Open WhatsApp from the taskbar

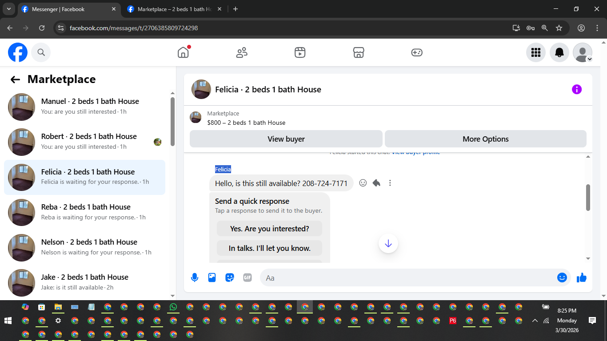[173, 307]
